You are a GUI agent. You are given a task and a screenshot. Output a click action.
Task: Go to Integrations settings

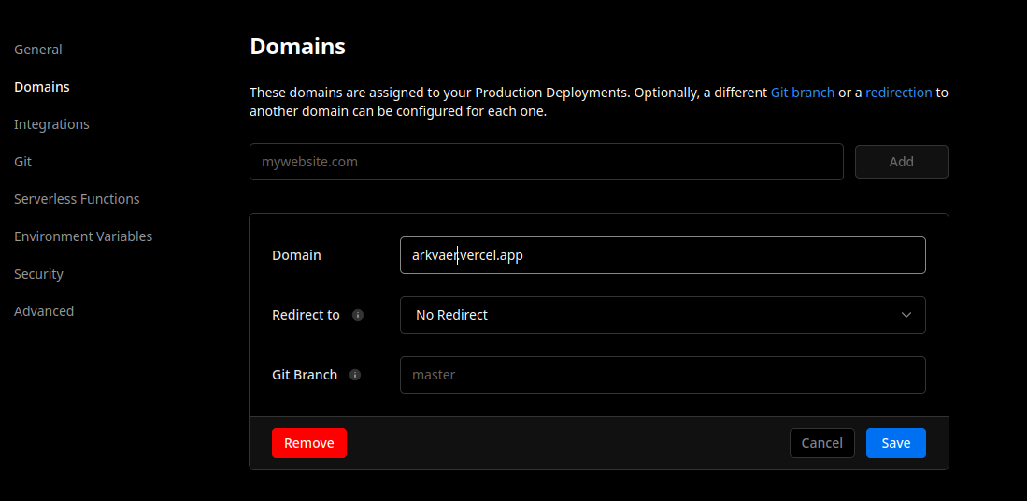[51, 123]
